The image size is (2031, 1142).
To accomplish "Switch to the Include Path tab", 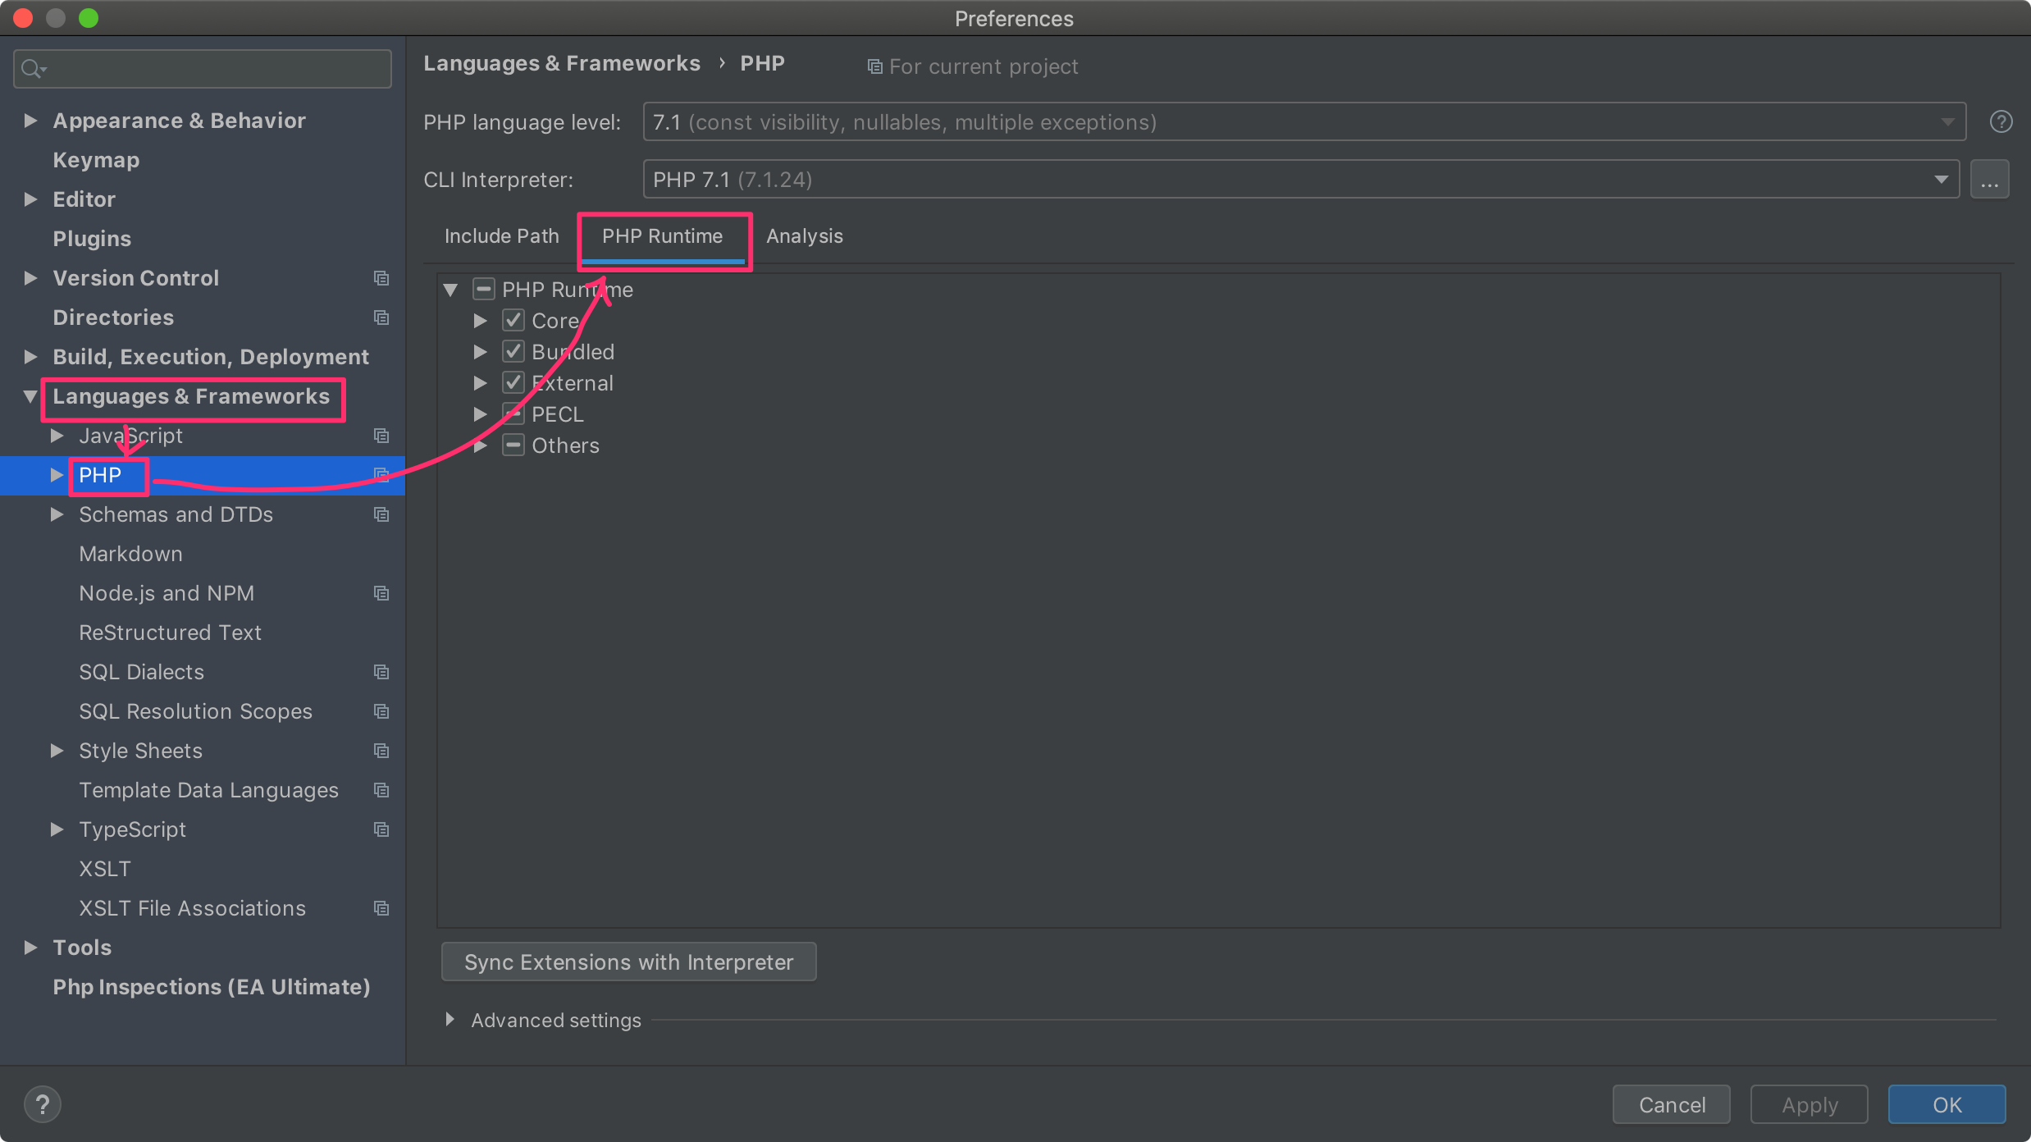I will [501, 236].
